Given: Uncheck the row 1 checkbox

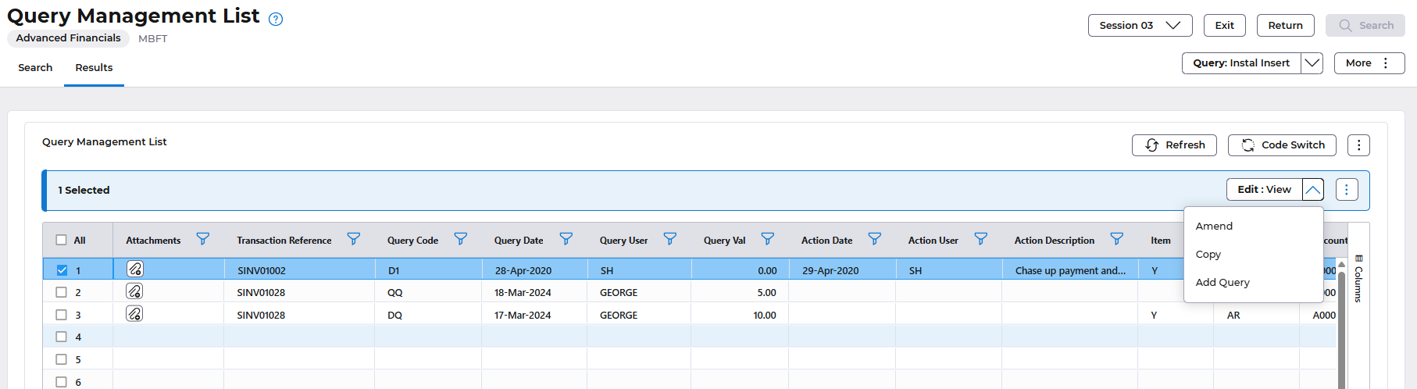Looking at the screenshot, I should click(62, 270).
